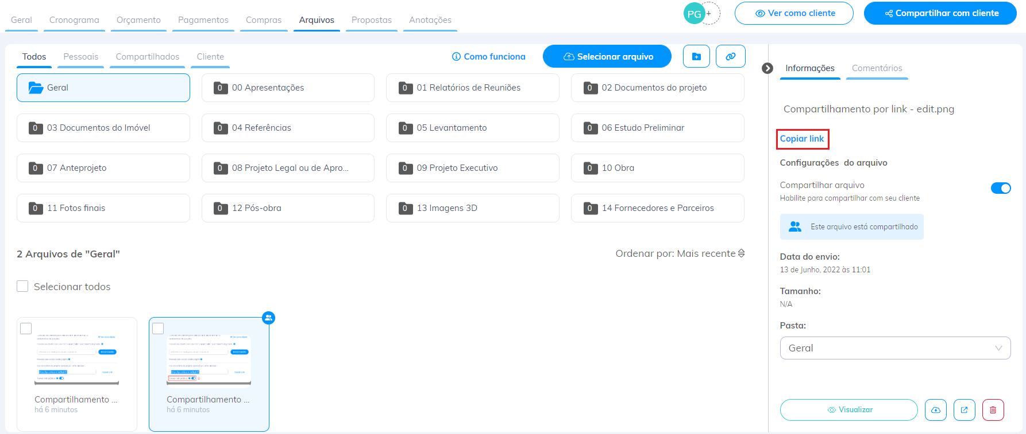Switch to the Informações panel tab
This screenshot has height=434, width=1026.
[810, 68]
